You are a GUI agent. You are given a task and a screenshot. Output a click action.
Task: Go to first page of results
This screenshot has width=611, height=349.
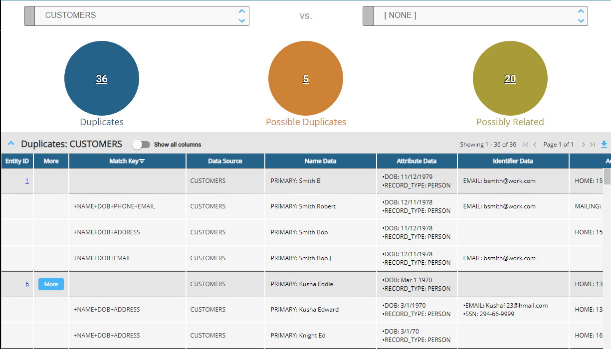pyautogui.click(x=526, y=145)
